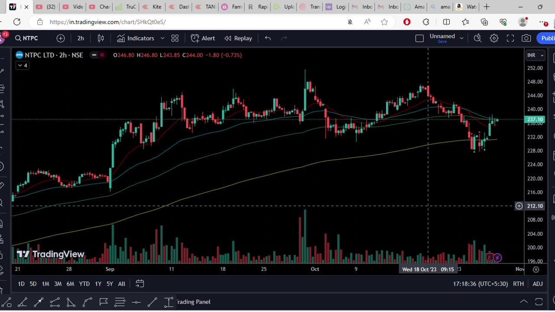The image size is (555, 312).
Task: Click the red E earnings marker on chart
Action: point(490,258)
